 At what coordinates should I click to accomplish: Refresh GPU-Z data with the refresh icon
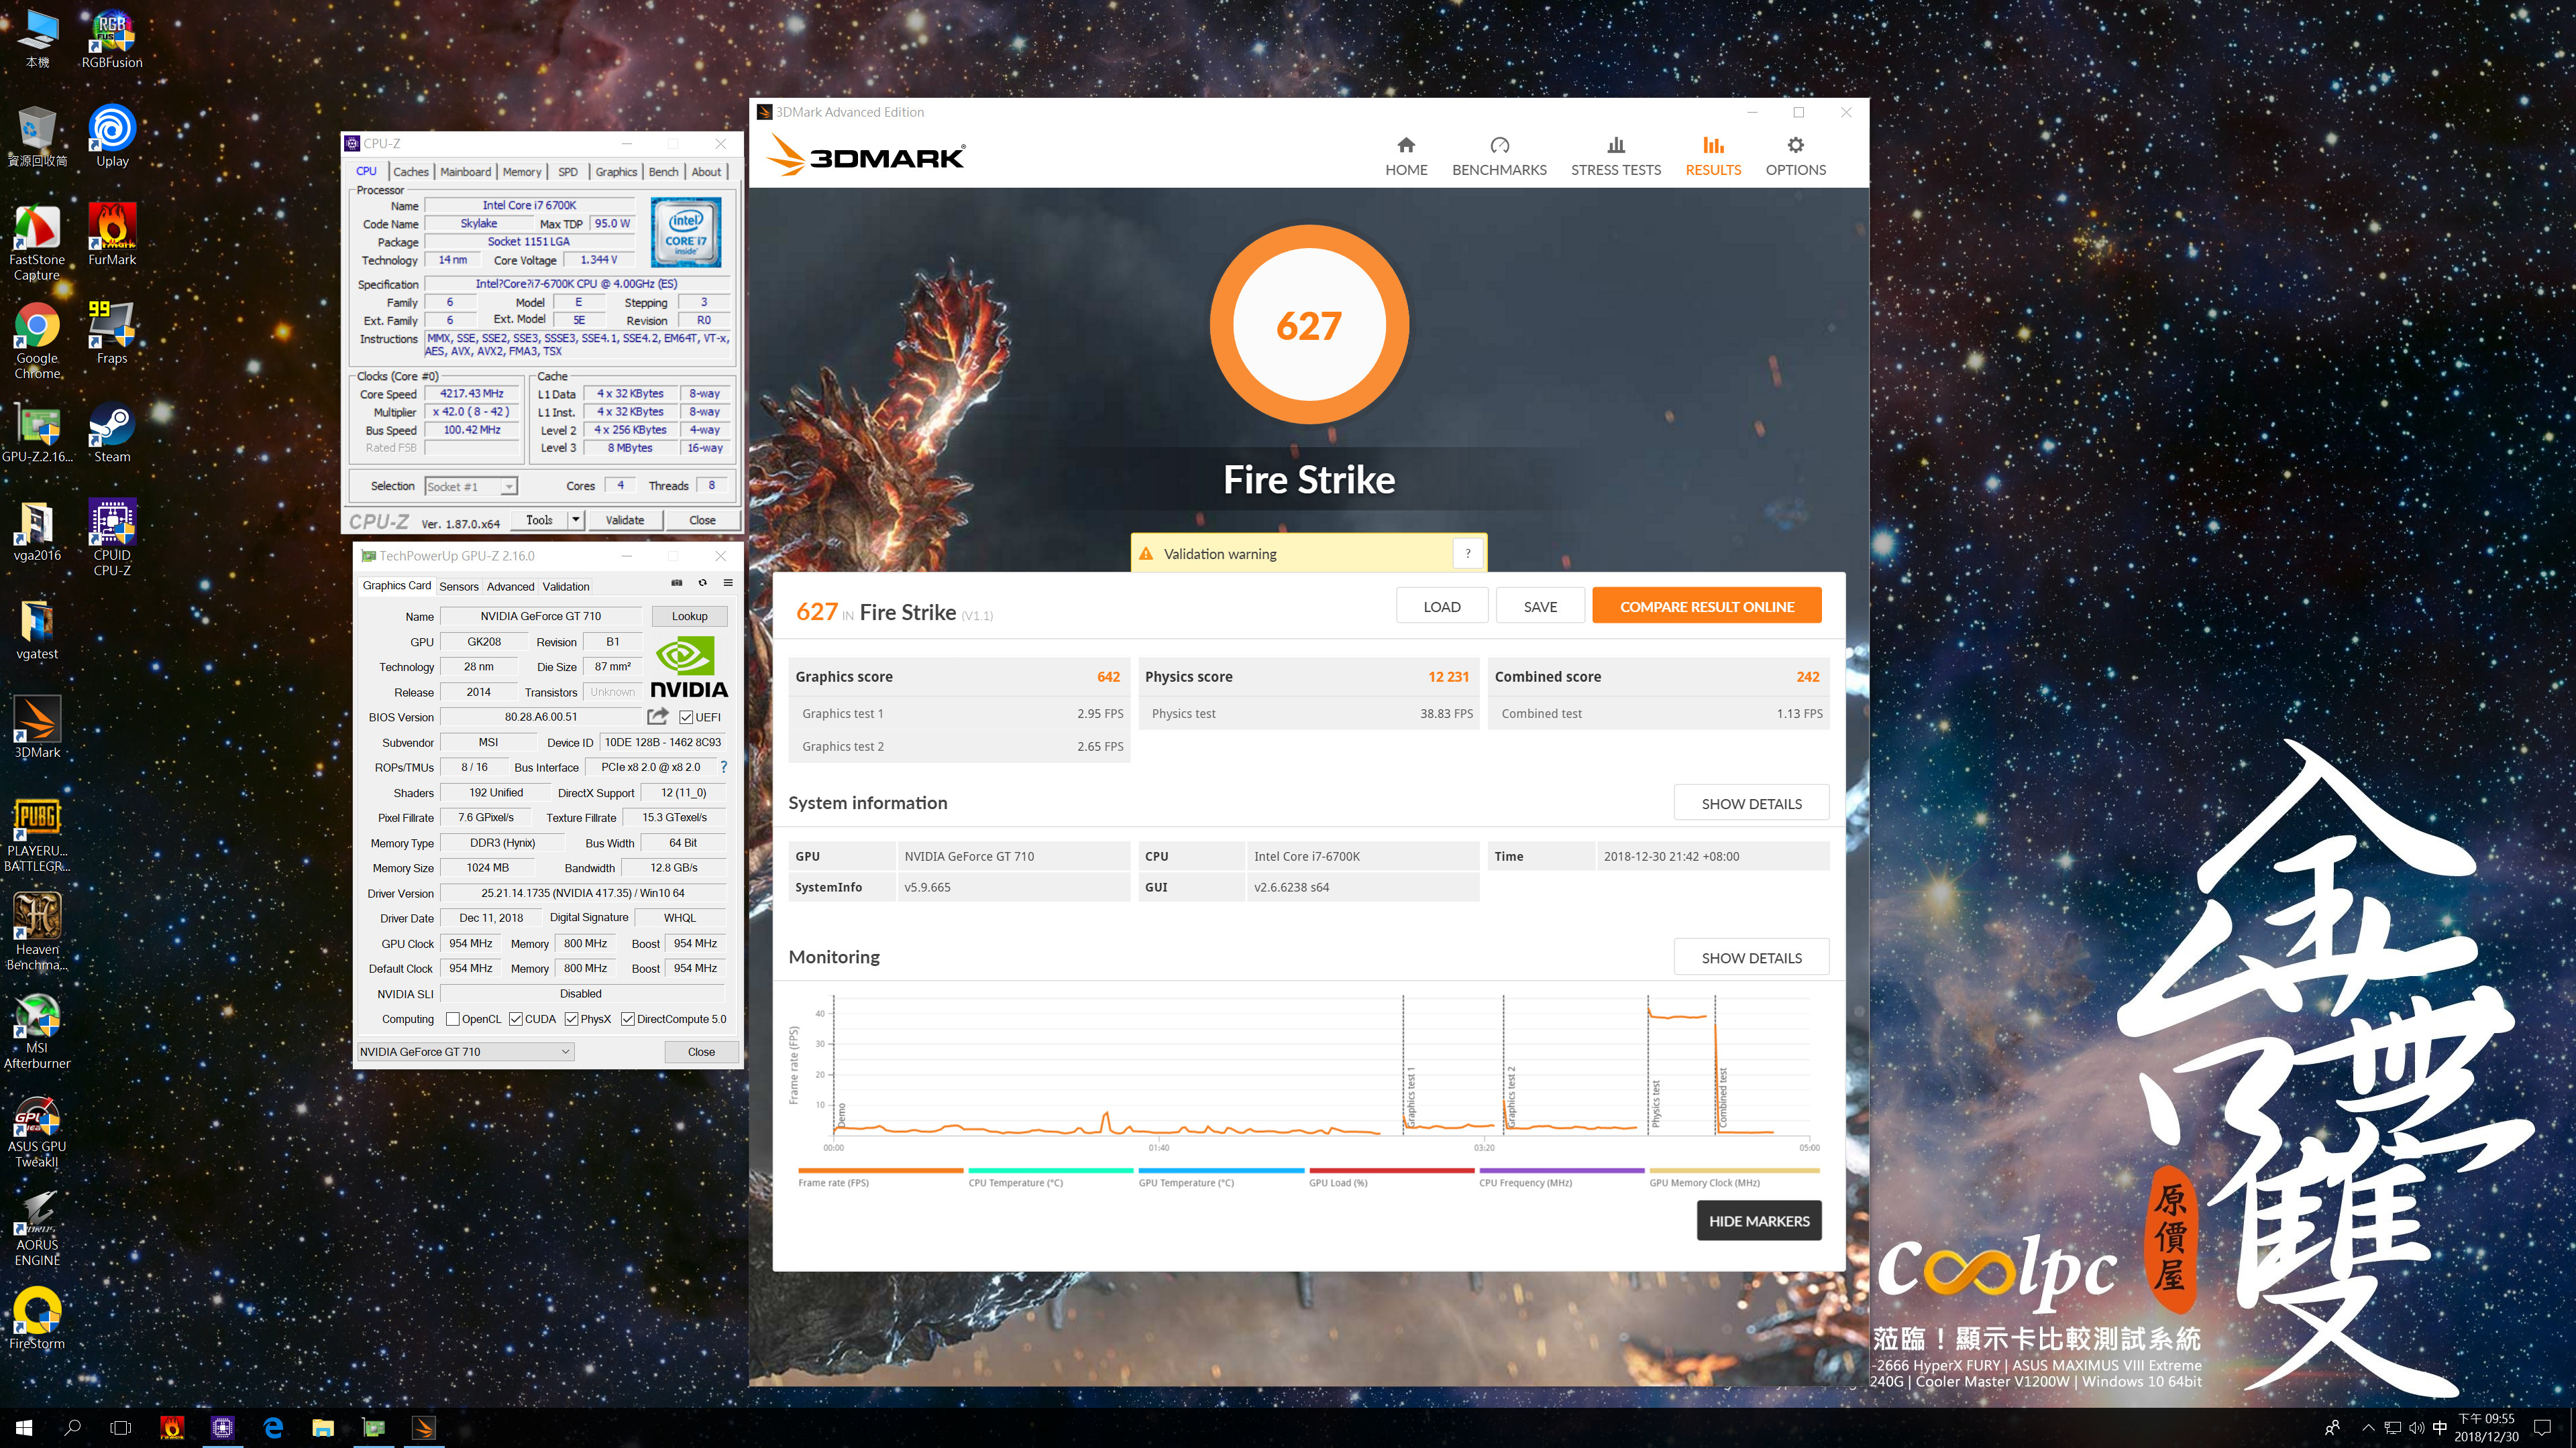pos(702,583)
